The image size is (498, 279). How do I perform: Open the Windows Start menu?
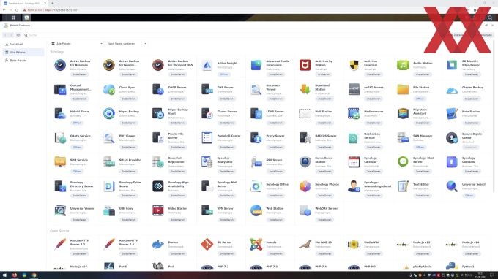(4, 275)
